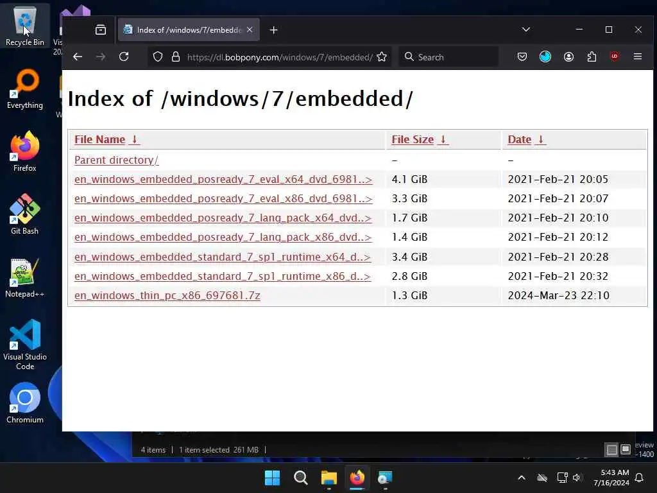Open a new tab with plus button
The image size is (657, 493).
click(x=273, y=30)
